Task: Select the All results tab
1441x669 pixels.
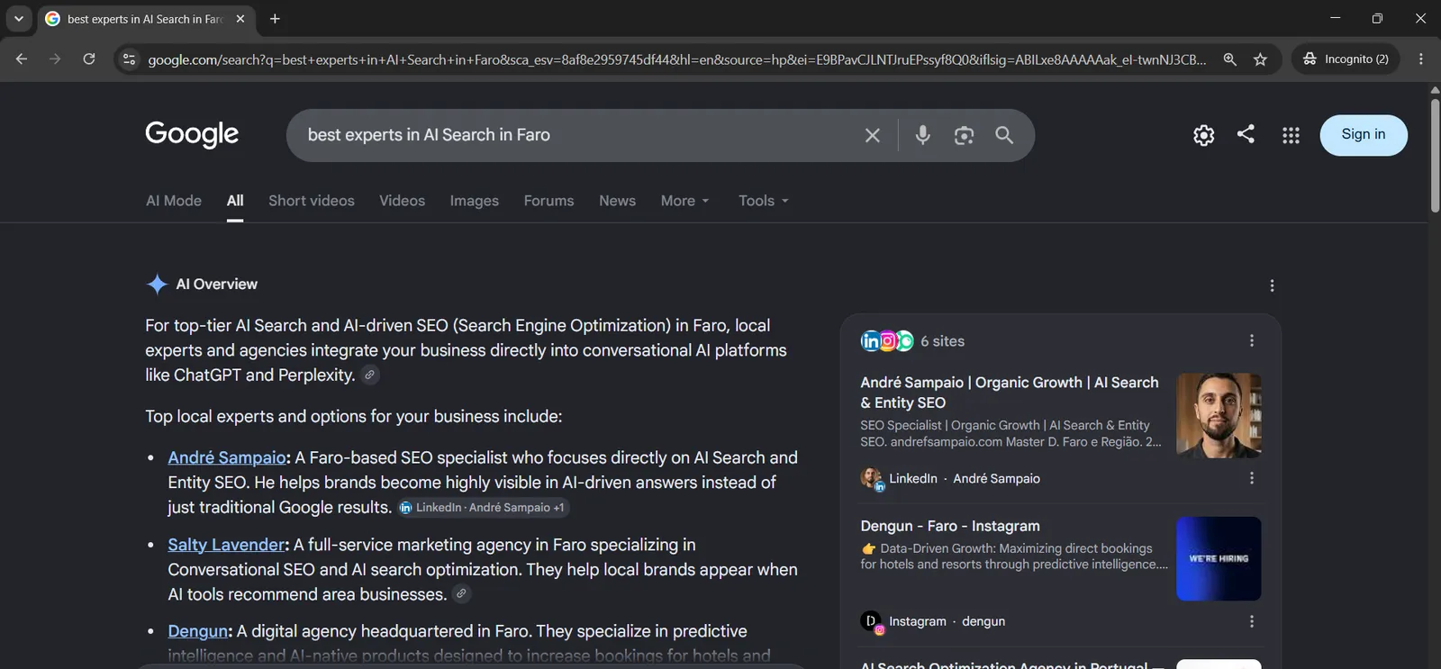Action: pos(235,201)
